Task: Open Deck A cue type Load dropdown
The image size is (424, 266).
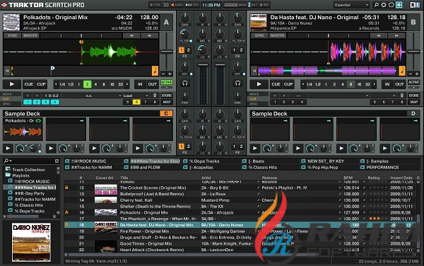Action: coord(136,96)
